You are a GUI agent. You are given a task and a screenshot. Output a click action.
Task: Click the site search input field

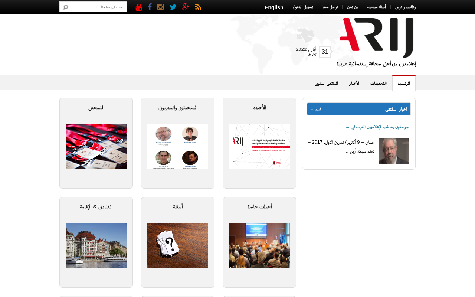coord(99,7)
